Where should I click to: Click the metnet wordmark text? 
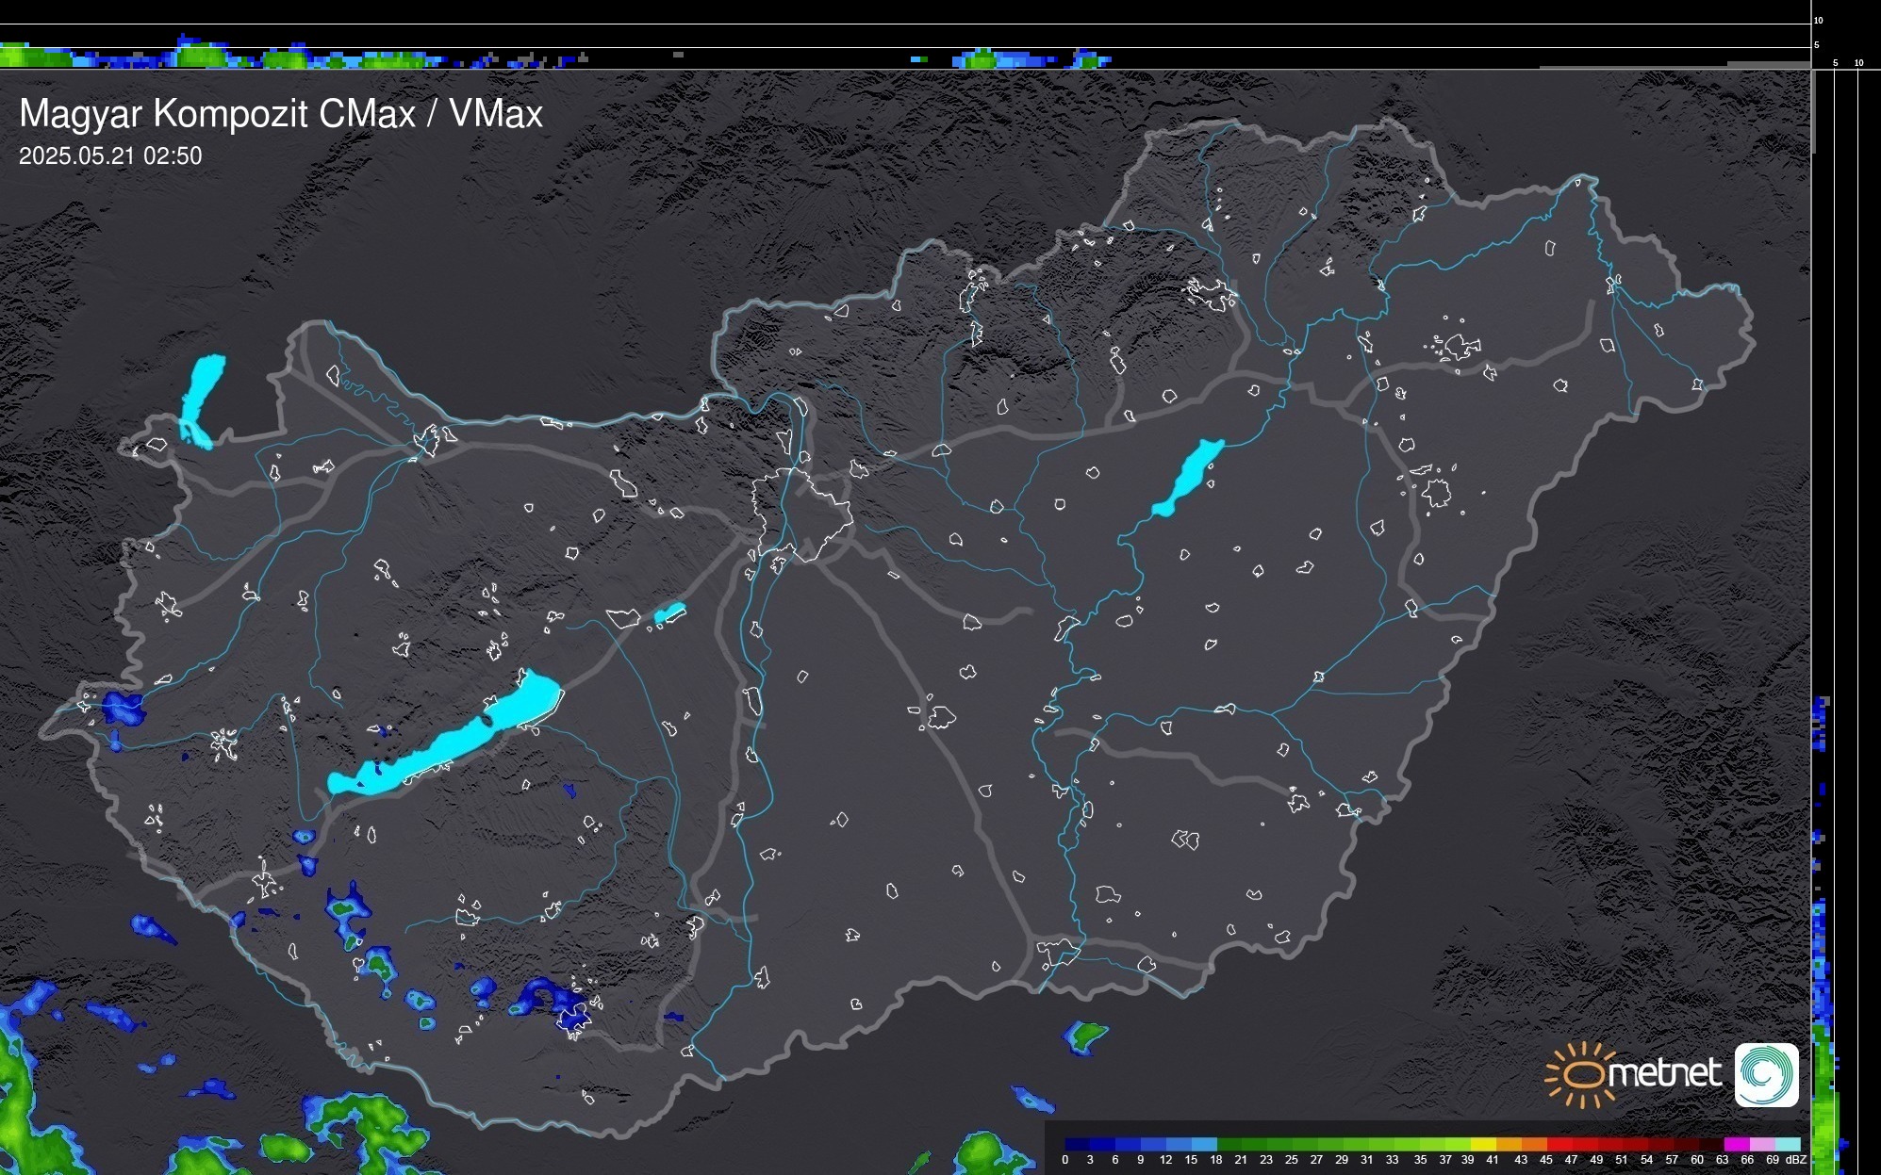click(1664, 1073)
